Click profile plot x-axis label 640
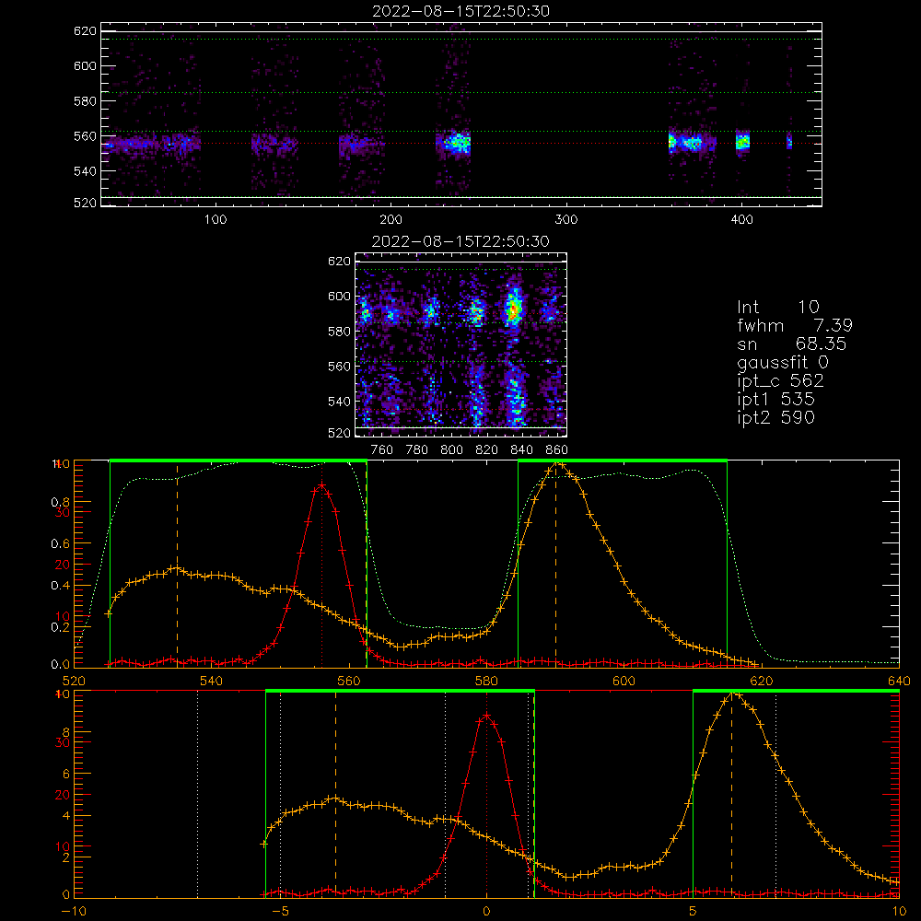The height and width of the screenshot is (921, 921). [x=899, y=681]
